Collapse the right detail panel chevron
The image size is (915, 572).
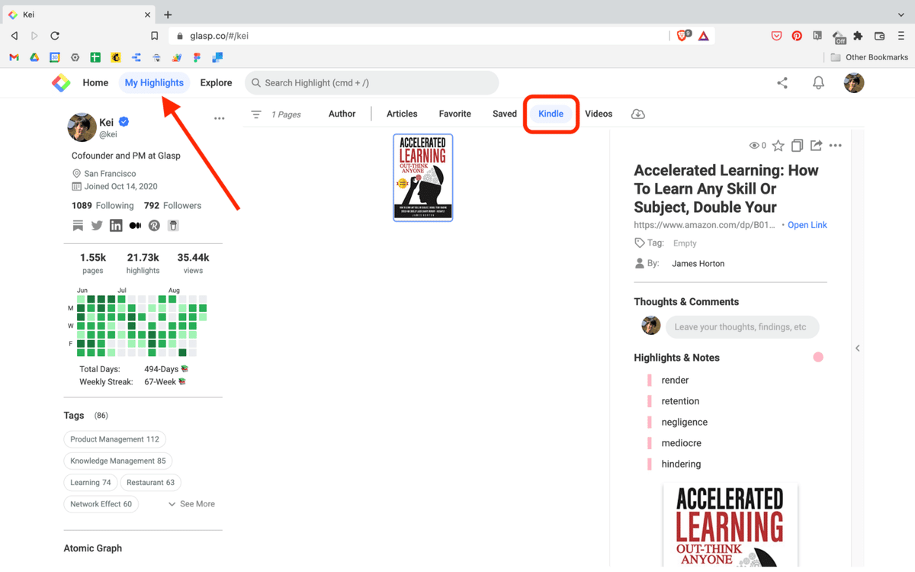click(x=857, y=349)
